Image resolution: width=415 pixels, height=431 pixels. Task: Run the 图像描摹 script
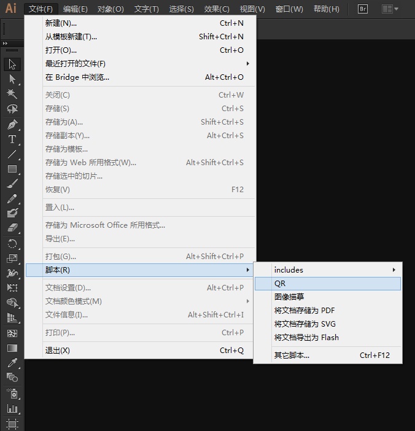[328, 297]
